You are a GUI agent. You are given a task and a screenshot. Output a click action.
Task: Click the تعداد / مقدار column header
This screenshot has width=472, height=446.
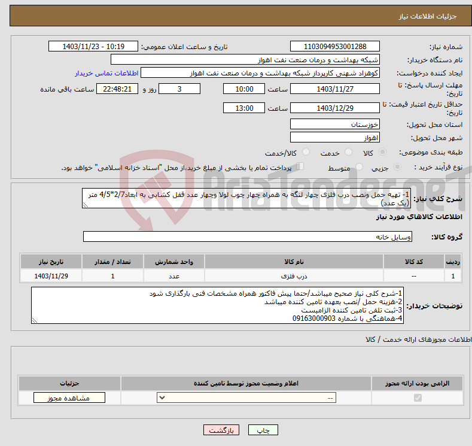coord(112,262)
